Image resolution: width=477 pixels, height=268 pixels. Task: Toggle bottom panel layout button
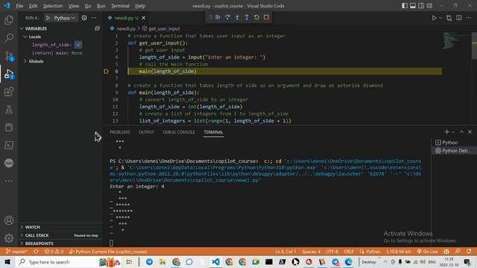coord(413,6)
